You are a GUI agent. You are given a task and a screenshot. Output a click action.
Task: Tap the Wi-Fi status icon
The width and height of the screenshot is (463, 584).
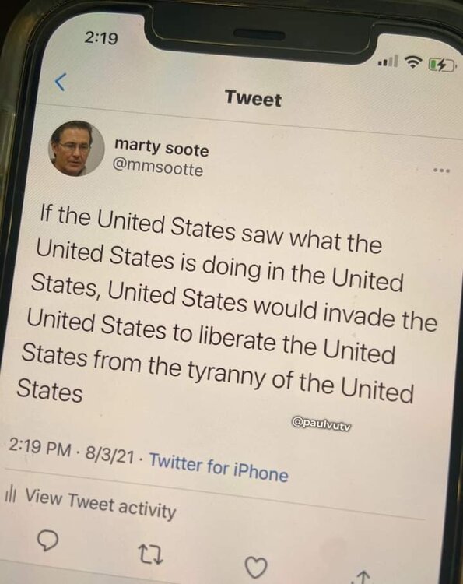[x=412, y=62]
